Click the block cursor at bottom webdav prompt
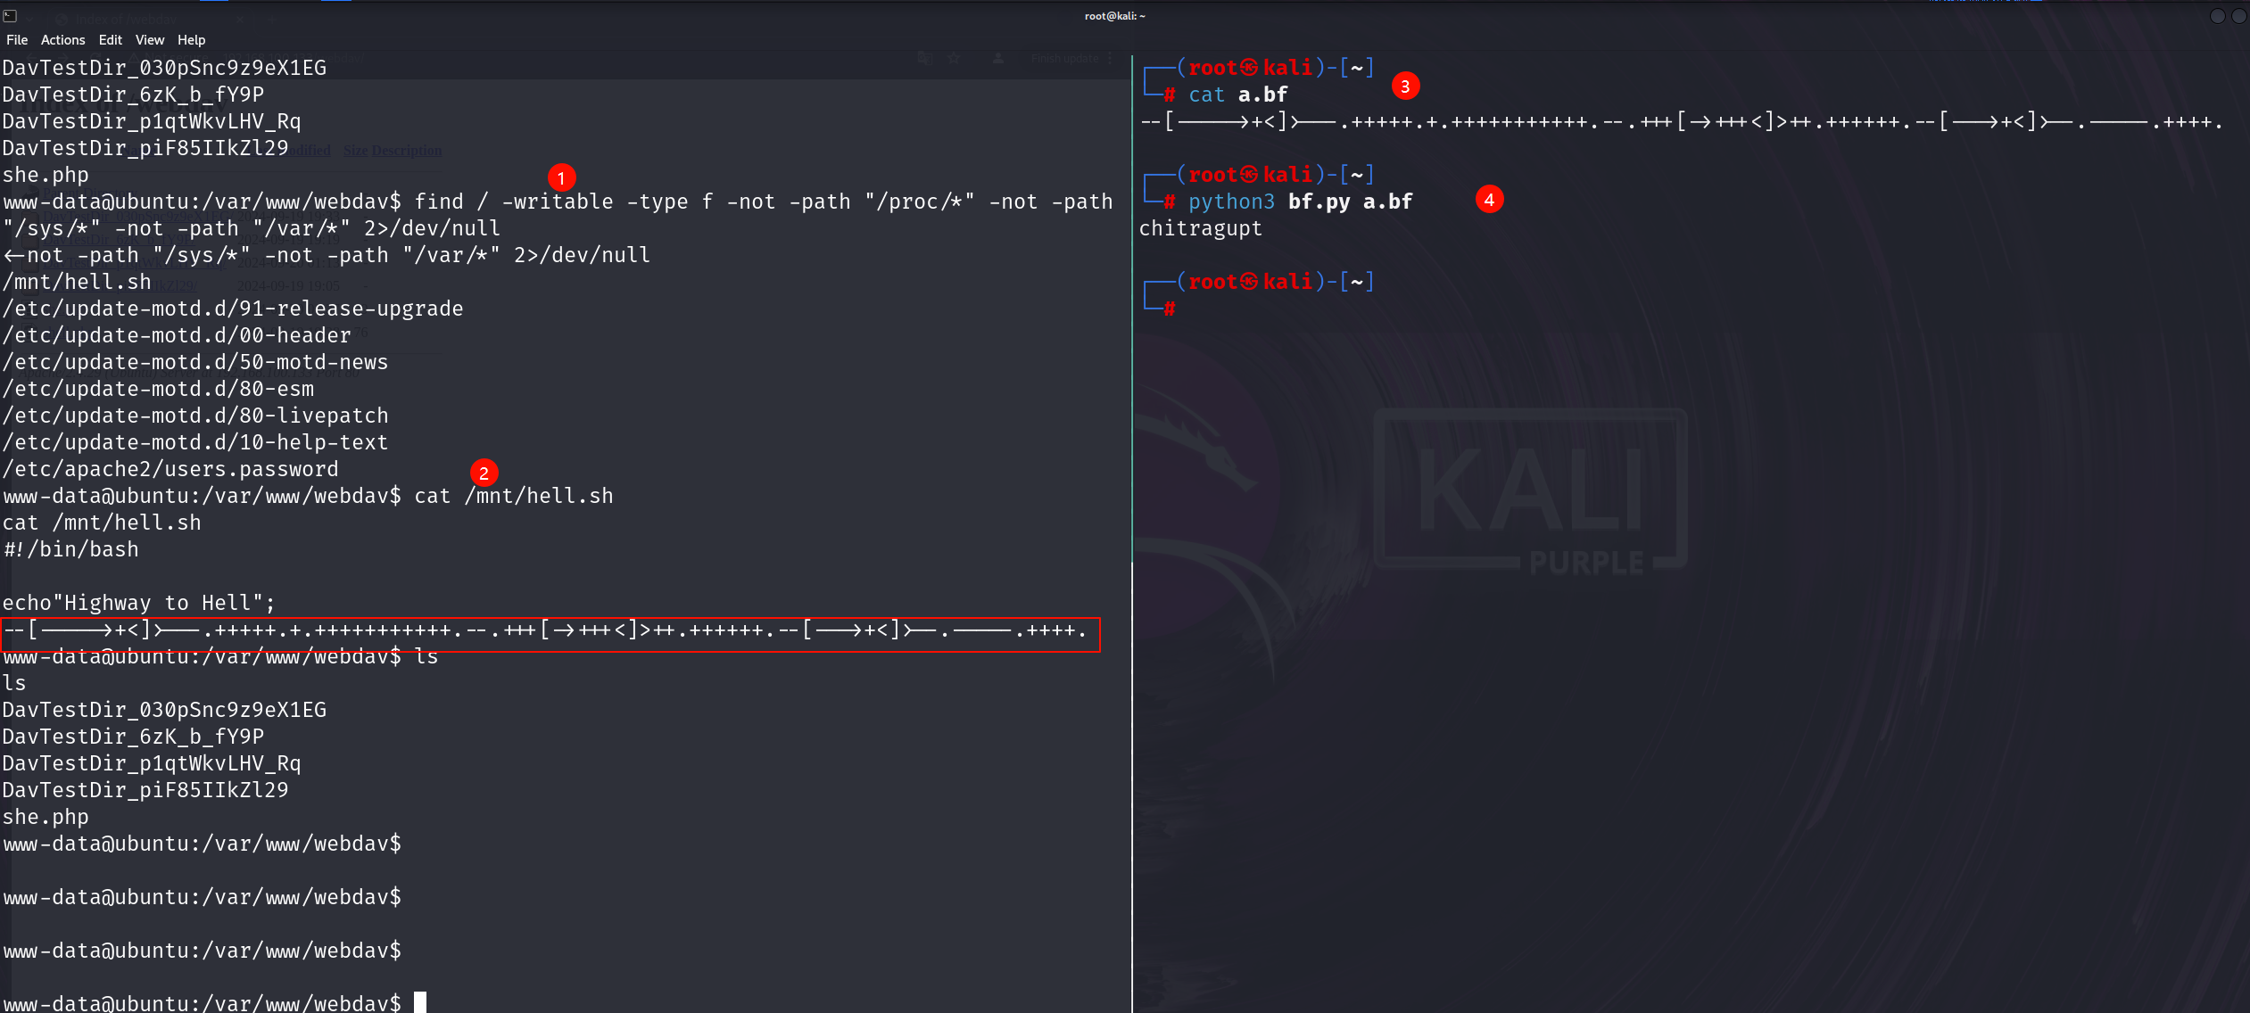 coord(420,1002)
